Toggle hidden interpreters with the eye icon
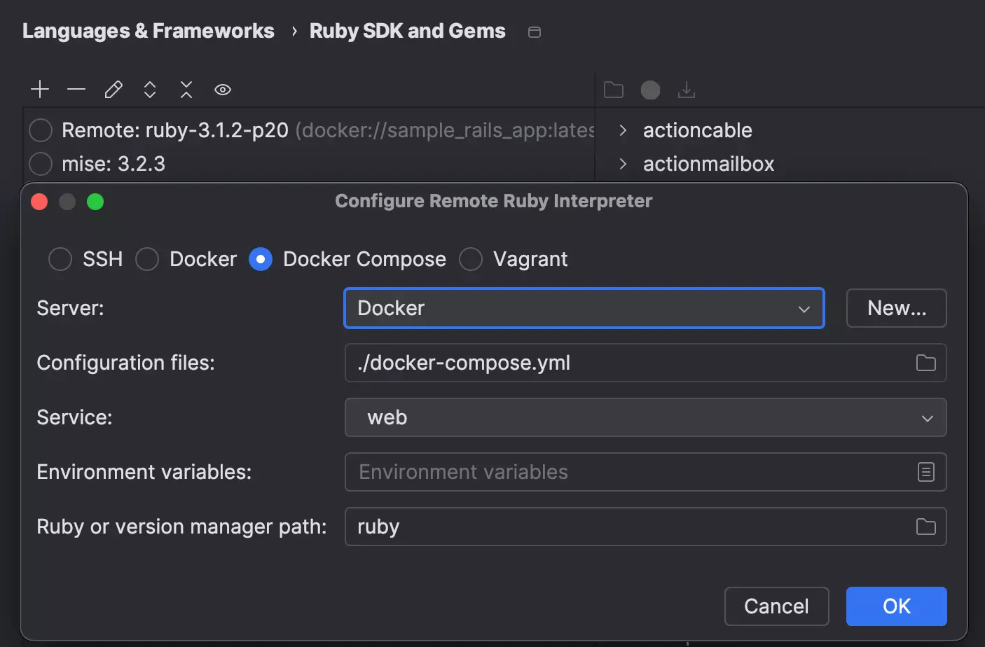 [222, 90]
